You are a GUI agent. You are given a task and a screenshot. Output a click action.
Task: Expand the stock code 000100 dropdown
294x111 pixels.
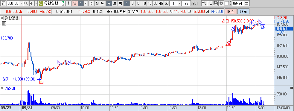tap(21, 3)
